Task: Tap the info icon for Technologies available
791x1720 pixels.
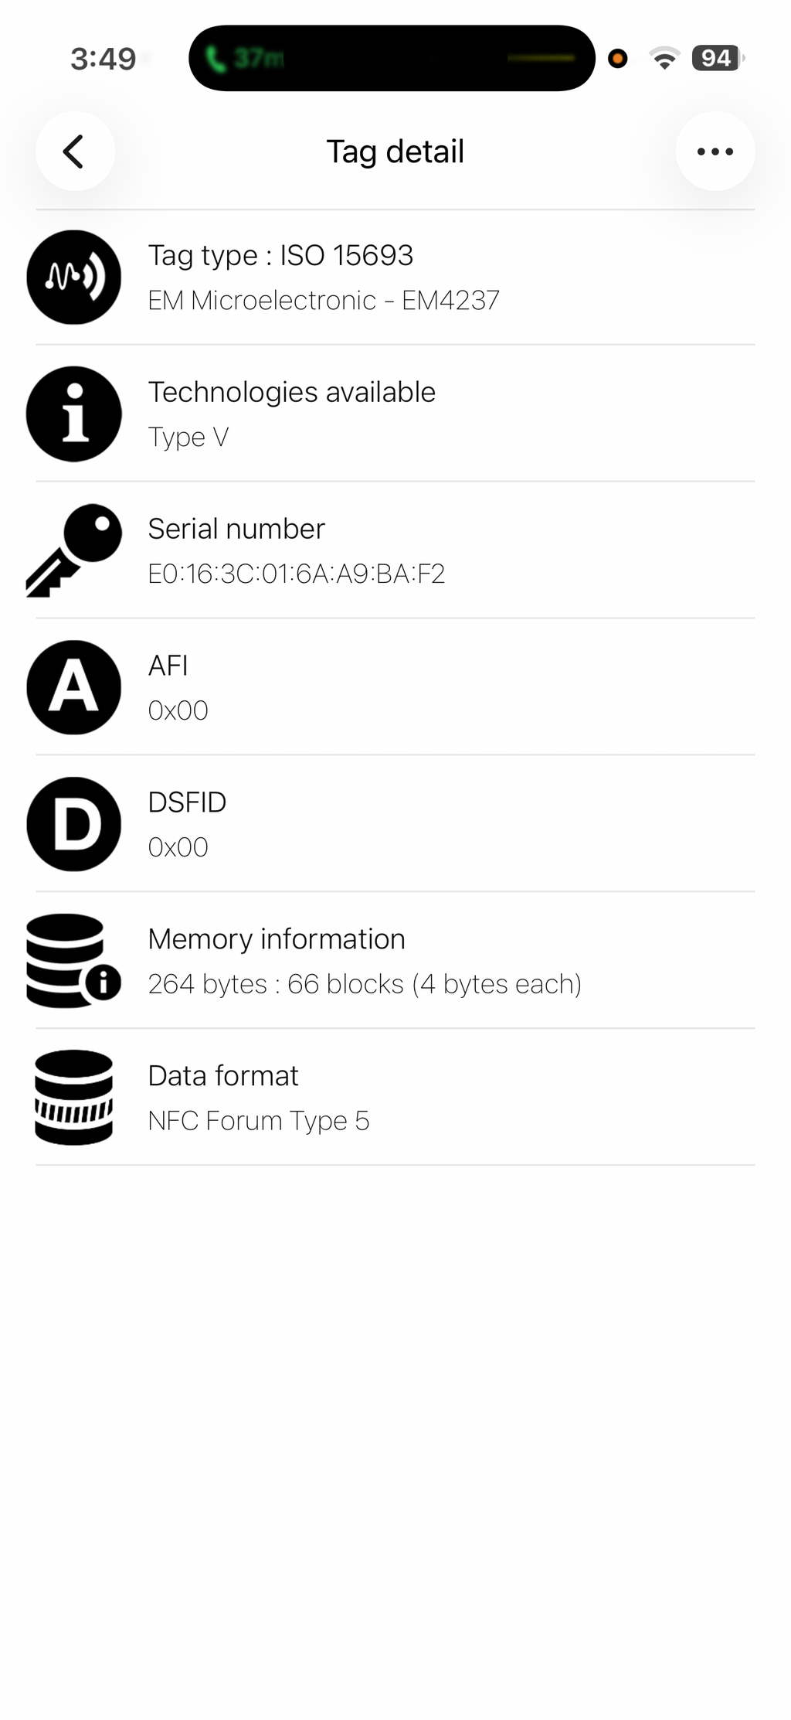Action: [74, 414]
